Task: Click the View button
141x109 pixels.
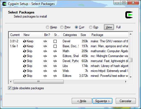Action: tap(109, 27)
